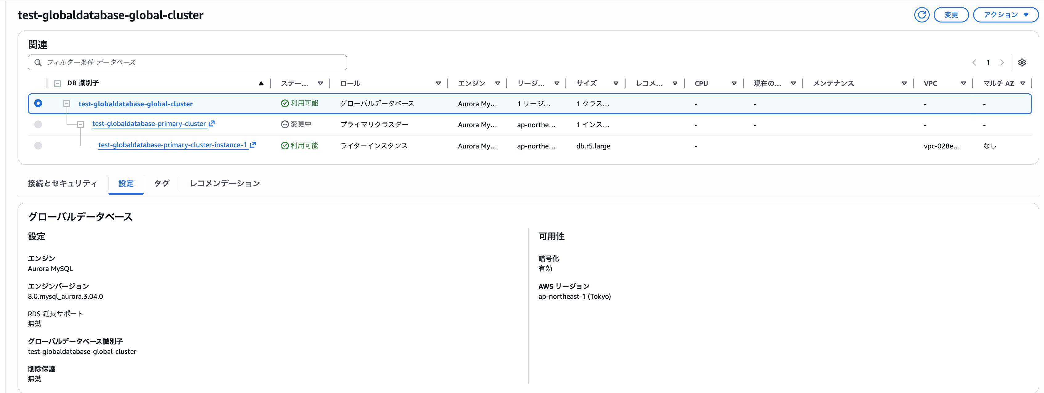Viewport: 1044px width, 393px height.
Task: Switch to the タグ tab
Action: coord(161,183)
